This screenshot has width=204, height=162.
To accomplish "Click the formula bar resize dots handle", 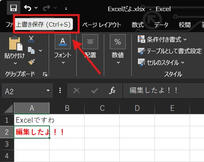I will point(60,91).
